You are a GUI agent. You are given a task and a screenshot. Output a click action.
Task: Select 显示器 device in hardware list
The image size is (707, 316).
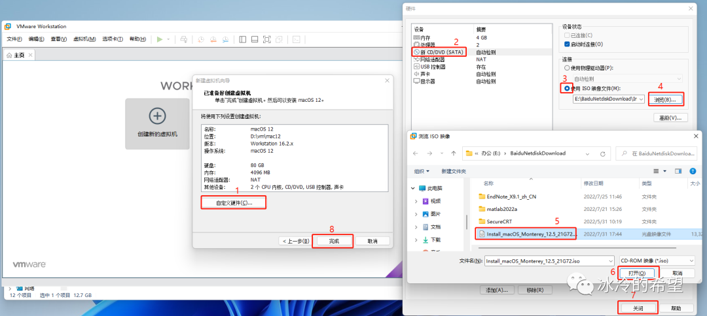coord(480,82)
